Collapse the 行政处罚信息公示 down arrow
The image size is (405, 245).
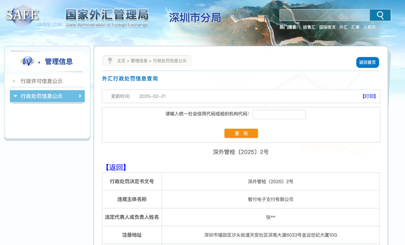coord(15,96)
